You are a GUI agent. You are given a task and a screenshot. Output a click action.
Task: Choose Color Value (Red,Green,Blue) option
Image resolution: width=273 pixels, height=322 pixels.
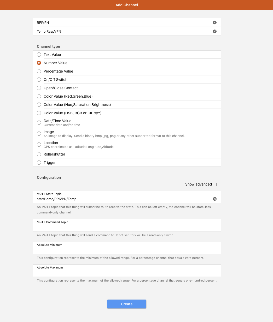pos(39,96)
